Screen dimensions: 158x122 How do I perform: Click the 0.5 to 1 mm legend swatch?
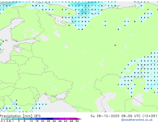click(x=10, y=119)
